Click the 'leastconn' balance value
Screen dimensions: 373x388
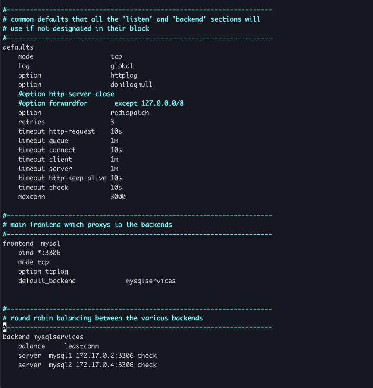tap(81, 346)
